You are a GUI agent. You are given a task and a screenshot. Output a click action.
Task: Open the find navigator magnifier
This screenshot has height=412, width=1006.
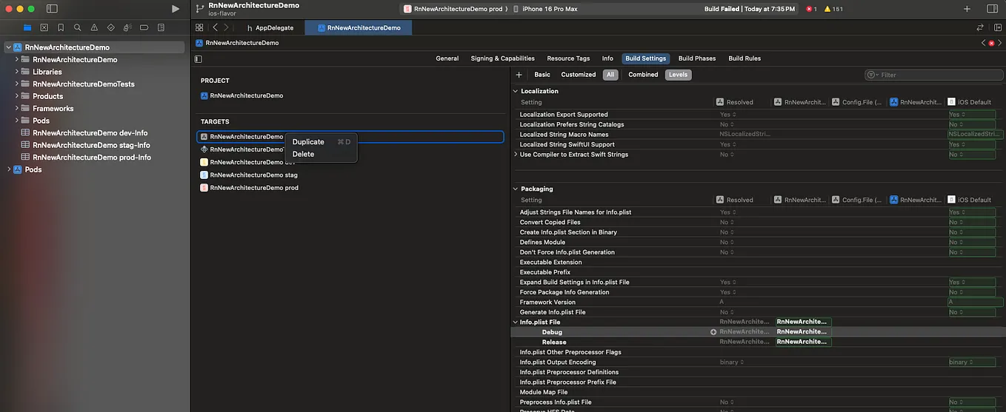(77, 27)
